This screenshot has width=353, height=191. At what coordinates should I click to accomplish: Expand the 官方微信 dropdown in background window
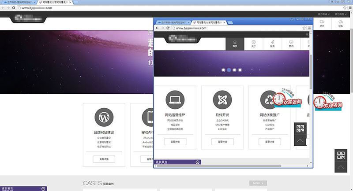click(341, 14)
